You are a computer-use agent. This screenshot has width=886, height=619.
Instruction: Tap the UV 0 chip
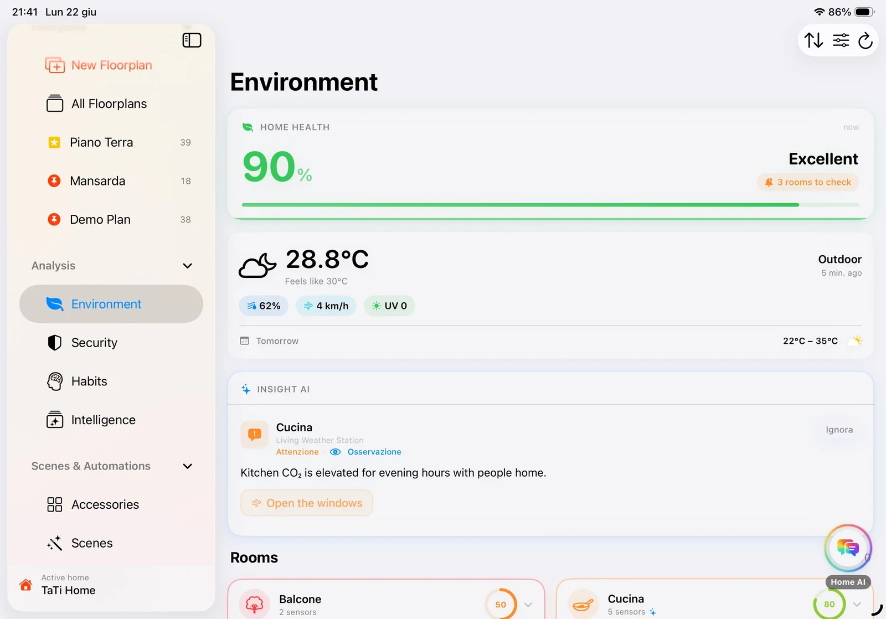pyautogui.click(x=389, y=306)
